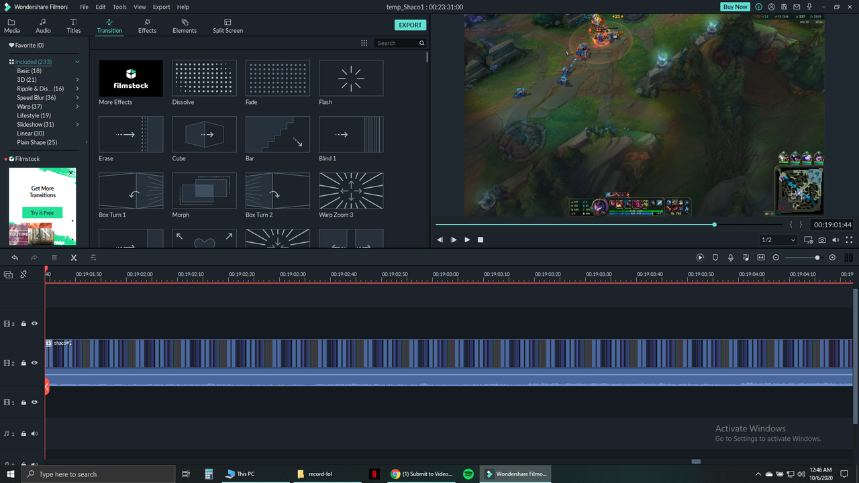859x483 pixels.
Task: Click the save project icon in title bar
Action: [784, 7]
